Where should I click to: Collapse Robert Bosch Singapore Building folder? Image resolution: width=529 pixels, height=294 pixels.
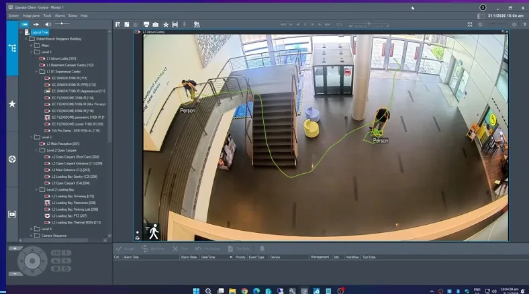point(26,39)
